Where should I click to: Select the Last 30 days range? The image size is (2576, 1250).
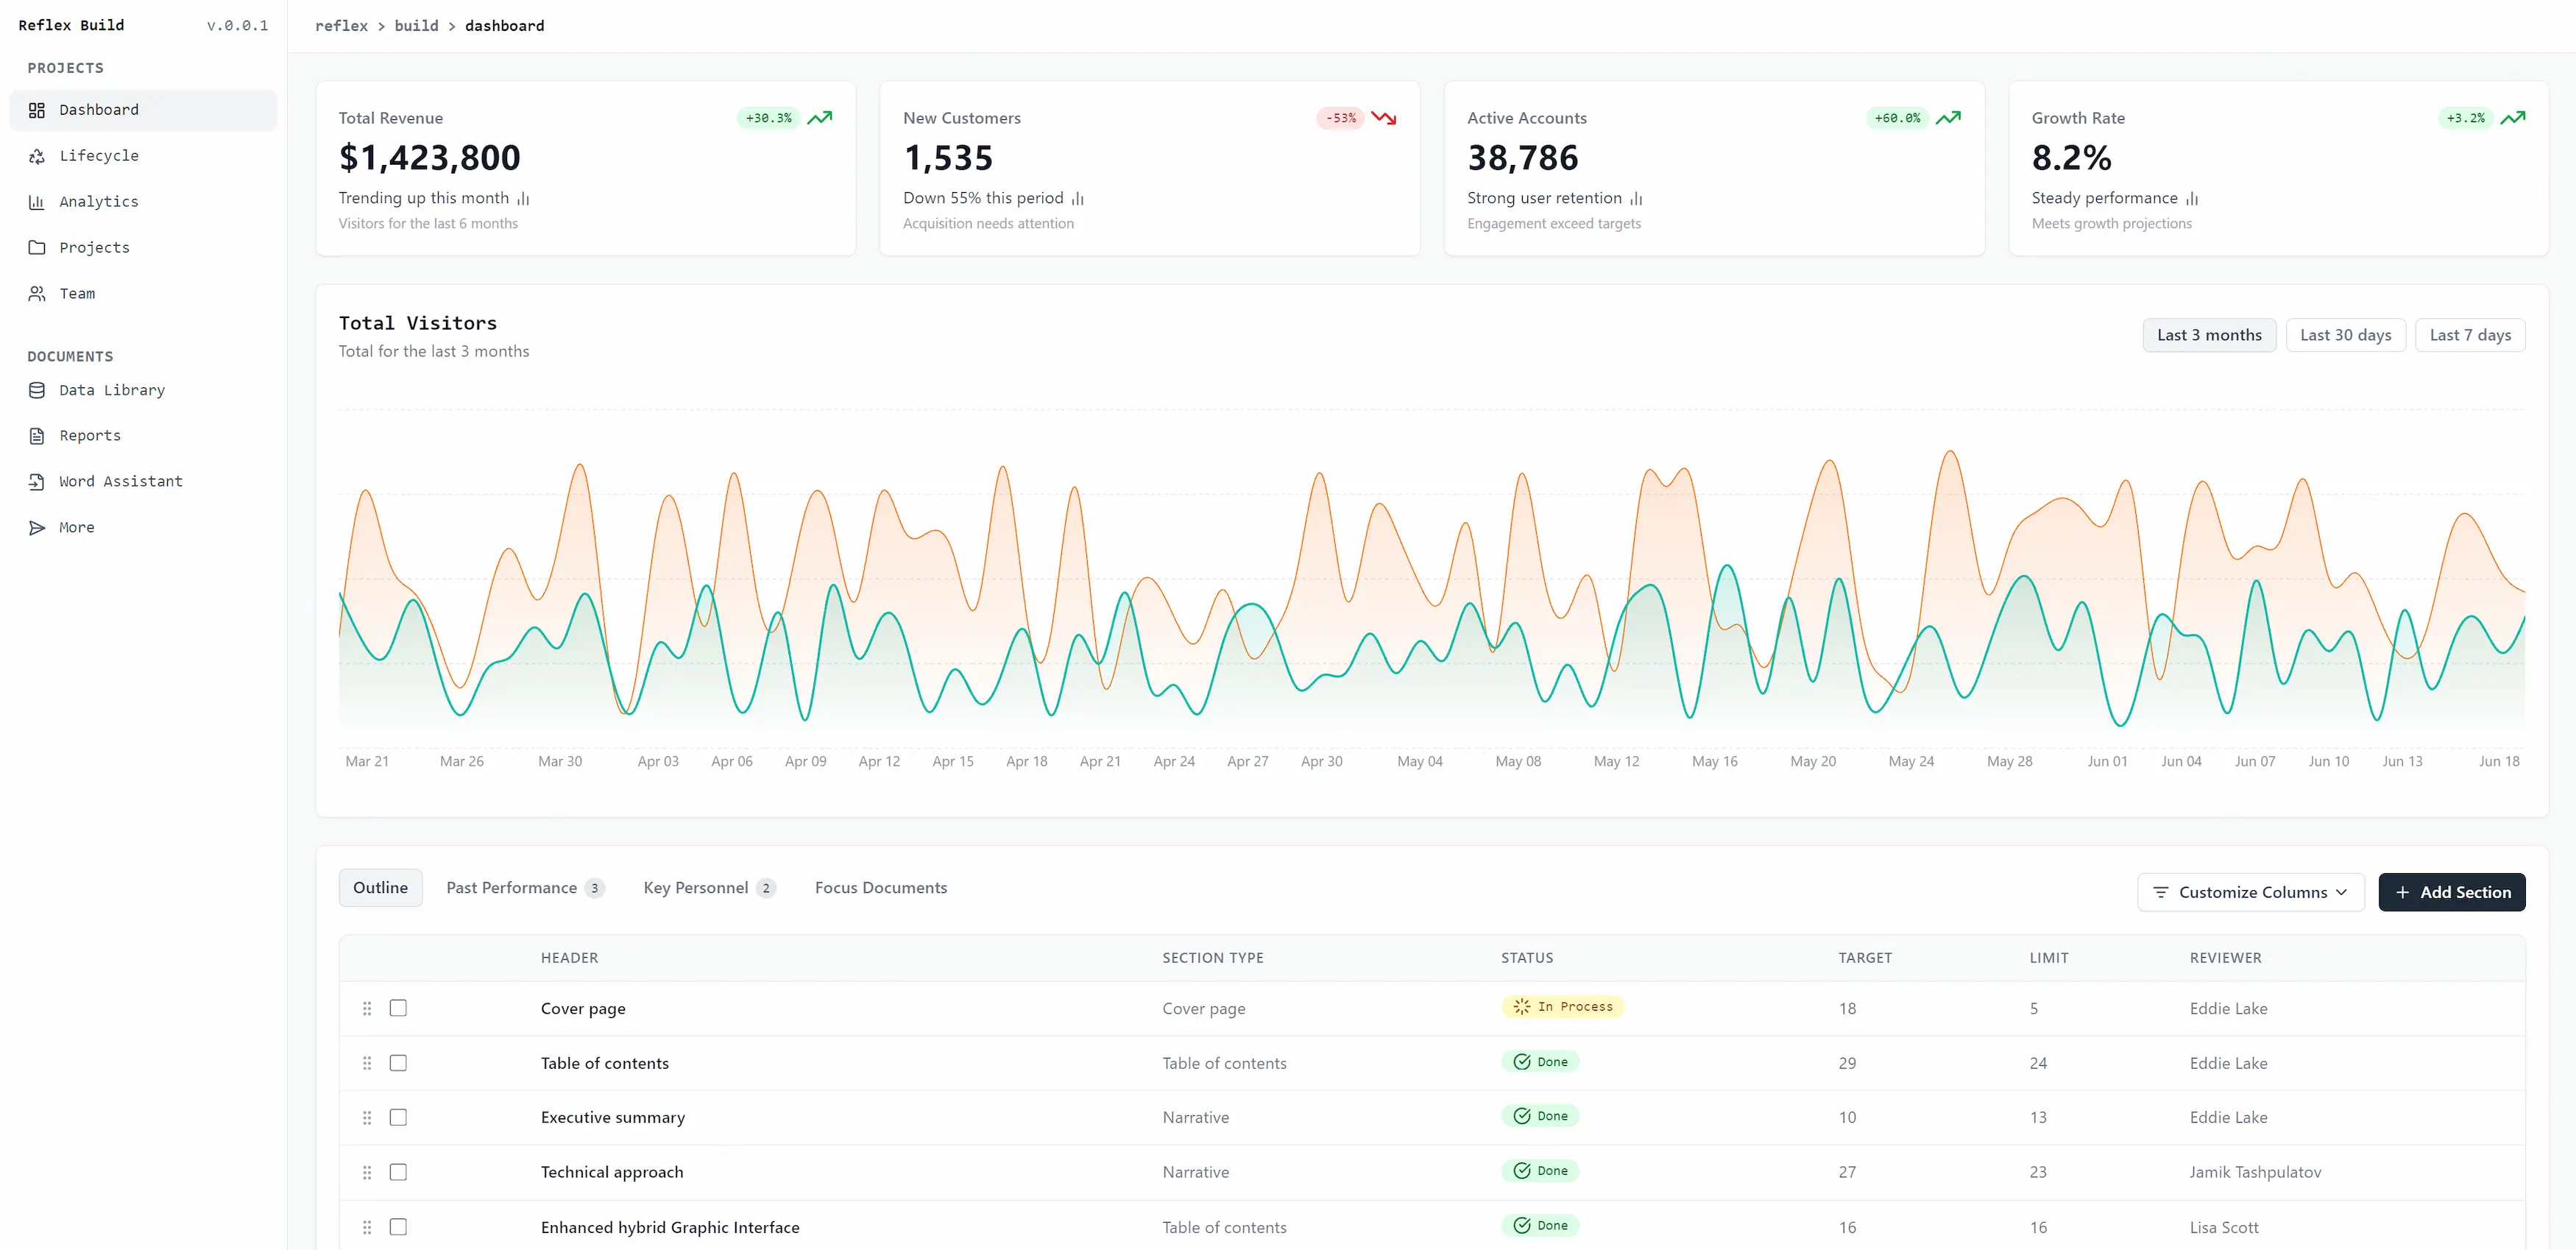[x=2345, y=335]
